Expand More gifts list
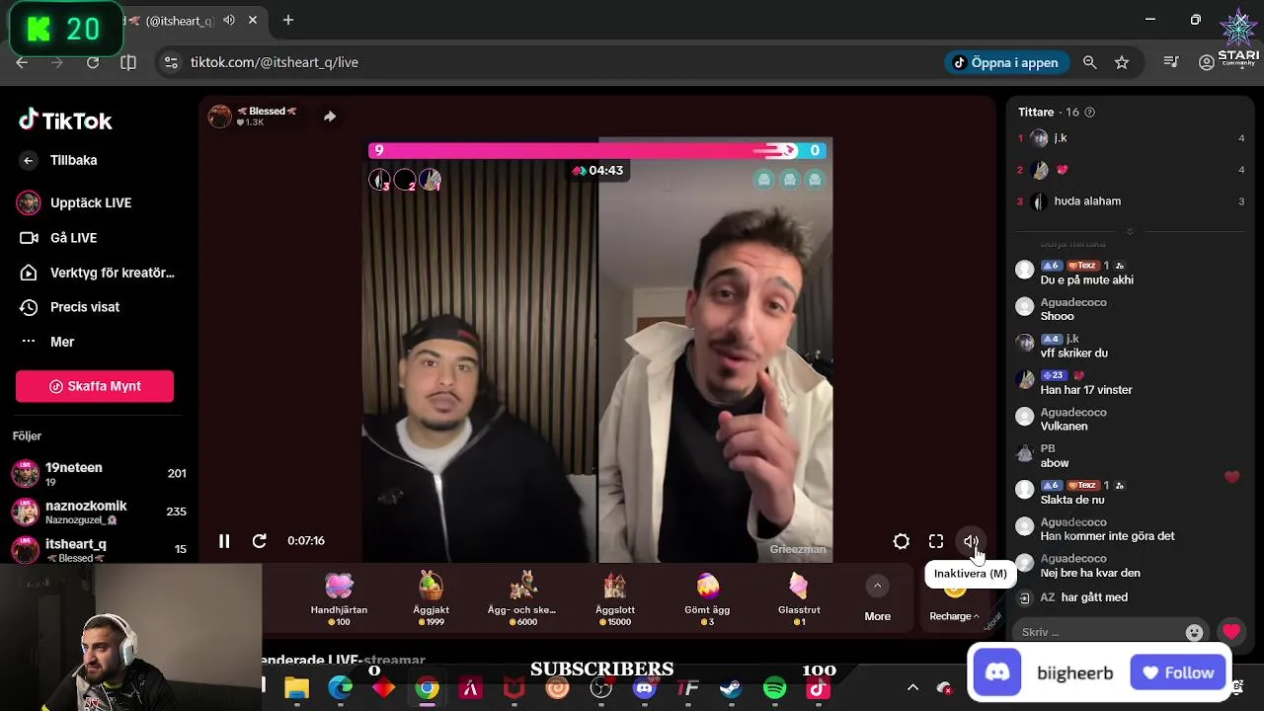 [877, 598]
